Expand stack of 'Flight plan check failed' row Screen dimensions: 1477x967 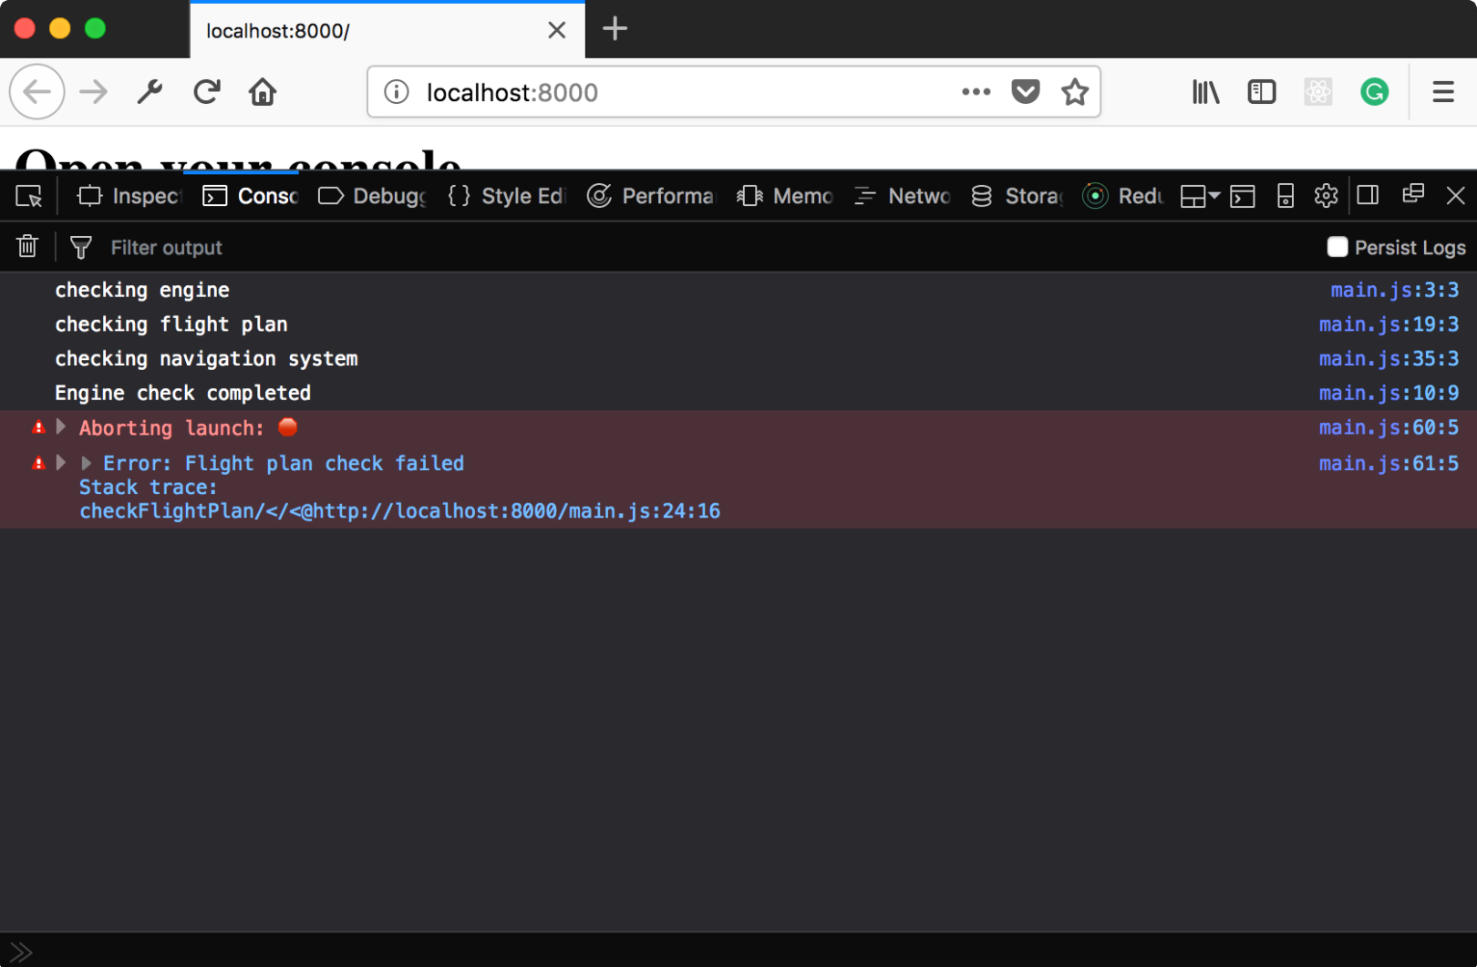point(61,462)
